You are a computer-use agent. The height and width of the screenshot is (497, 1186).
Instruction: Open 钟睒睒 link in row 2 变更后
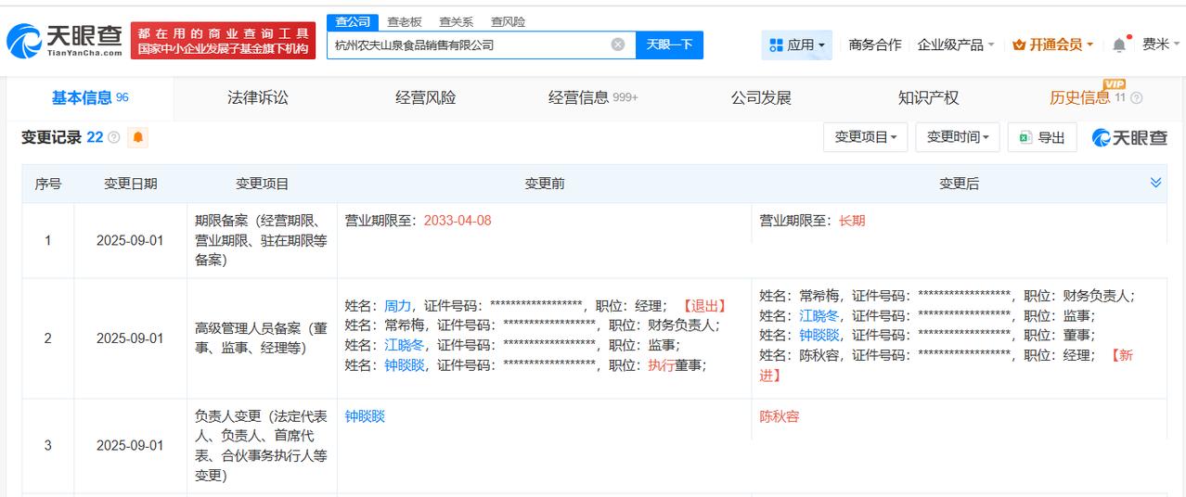819,336
